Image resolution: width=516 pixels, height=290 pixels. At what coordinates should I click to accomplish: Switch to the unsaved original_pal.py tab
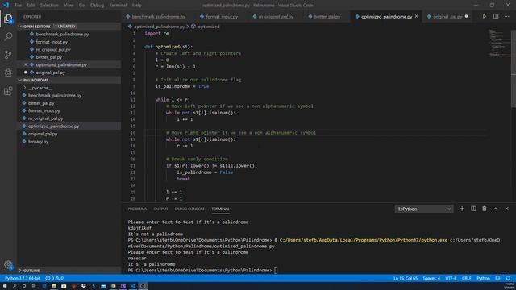click(447, 16)
